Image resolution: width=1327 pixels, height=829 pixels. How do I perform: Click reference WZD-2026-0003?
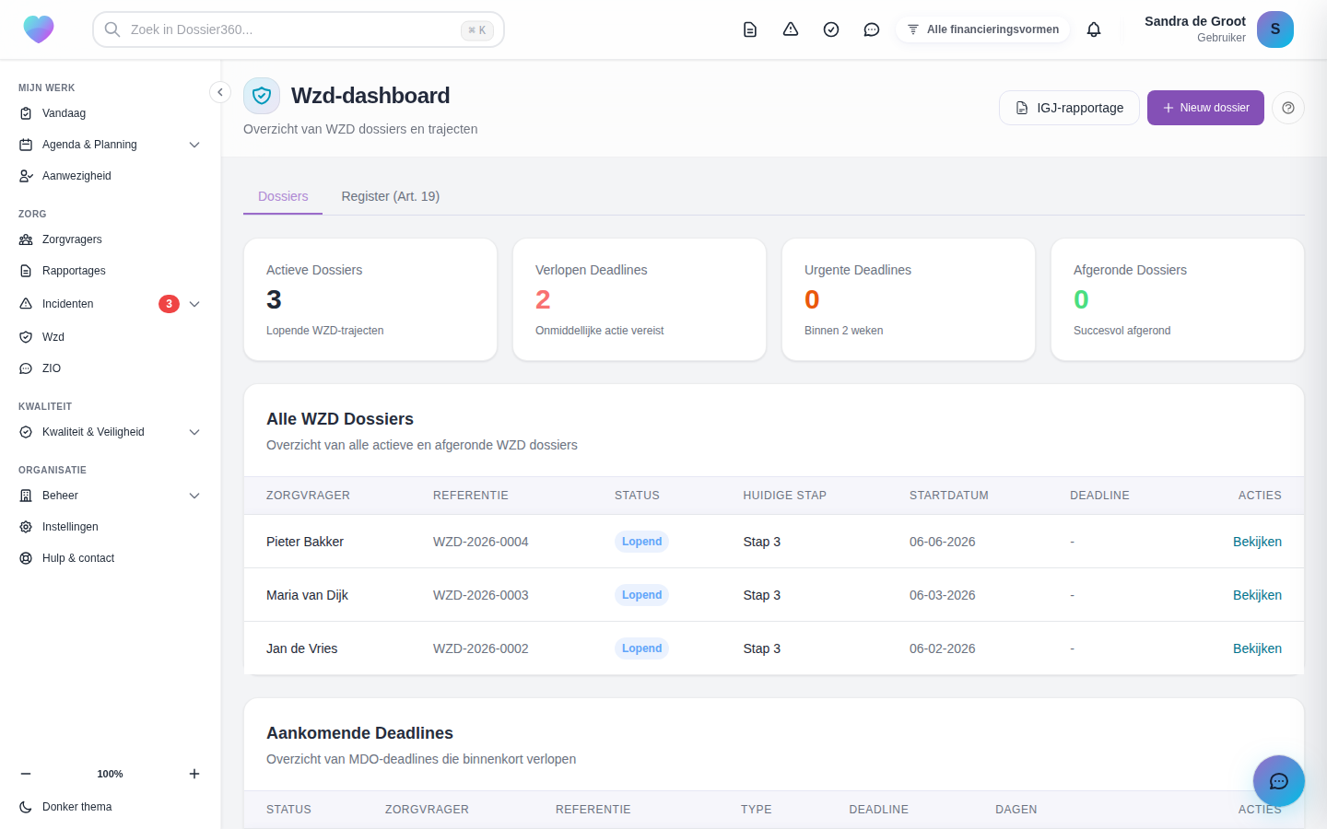481,595
